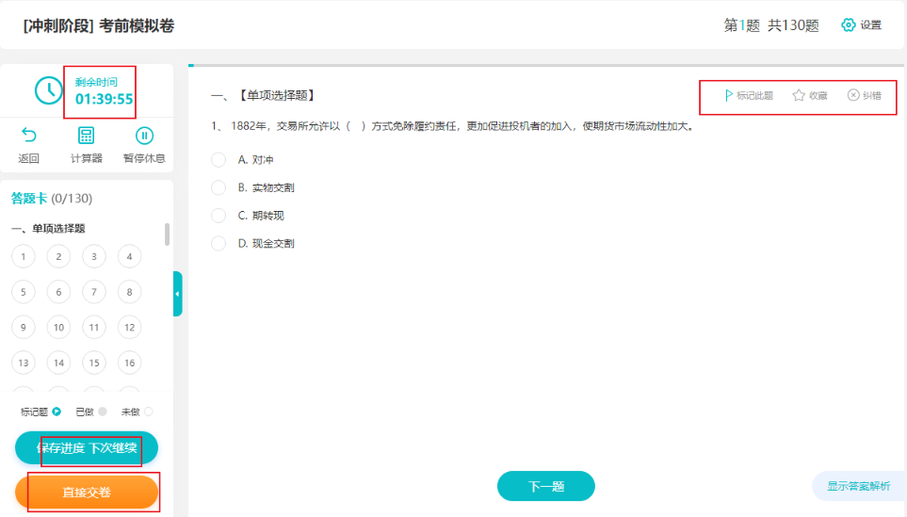This screenshot has width=907, height=517.
Task: Click the return arrow icon
Action: pyautogui.click(x=28, y=137)
